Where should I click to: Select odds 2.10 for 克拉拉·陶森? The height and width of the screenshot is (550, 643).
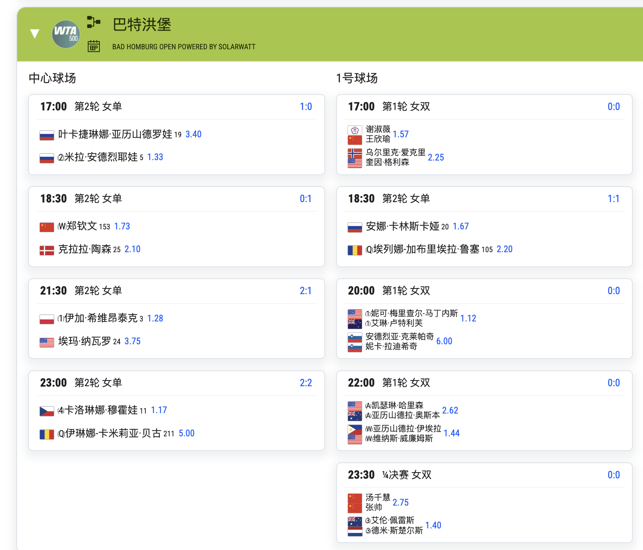click(132, 249)
